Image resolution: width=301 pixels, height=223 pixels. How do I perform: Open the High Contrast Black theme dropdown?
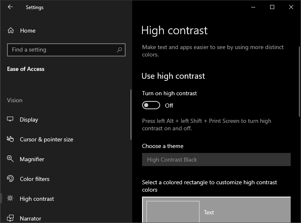coord(216,160)
